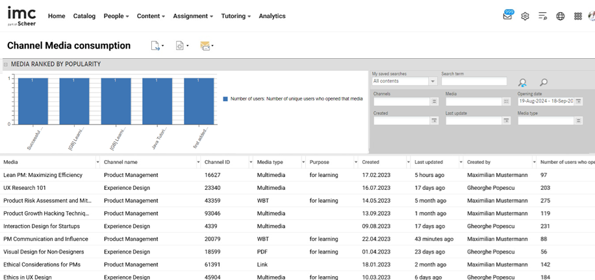595x280 pixels.
Task: Go to the Analytics menu item
Action: tap(272, 16)
